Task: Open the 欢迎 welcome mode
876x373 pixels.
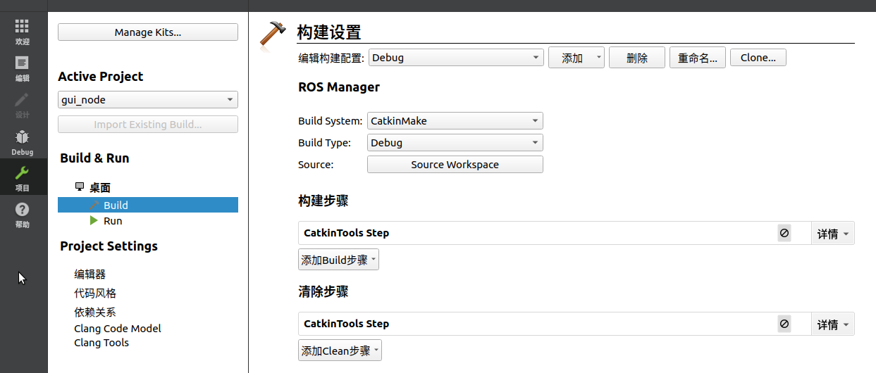Action: coord(23,32)
